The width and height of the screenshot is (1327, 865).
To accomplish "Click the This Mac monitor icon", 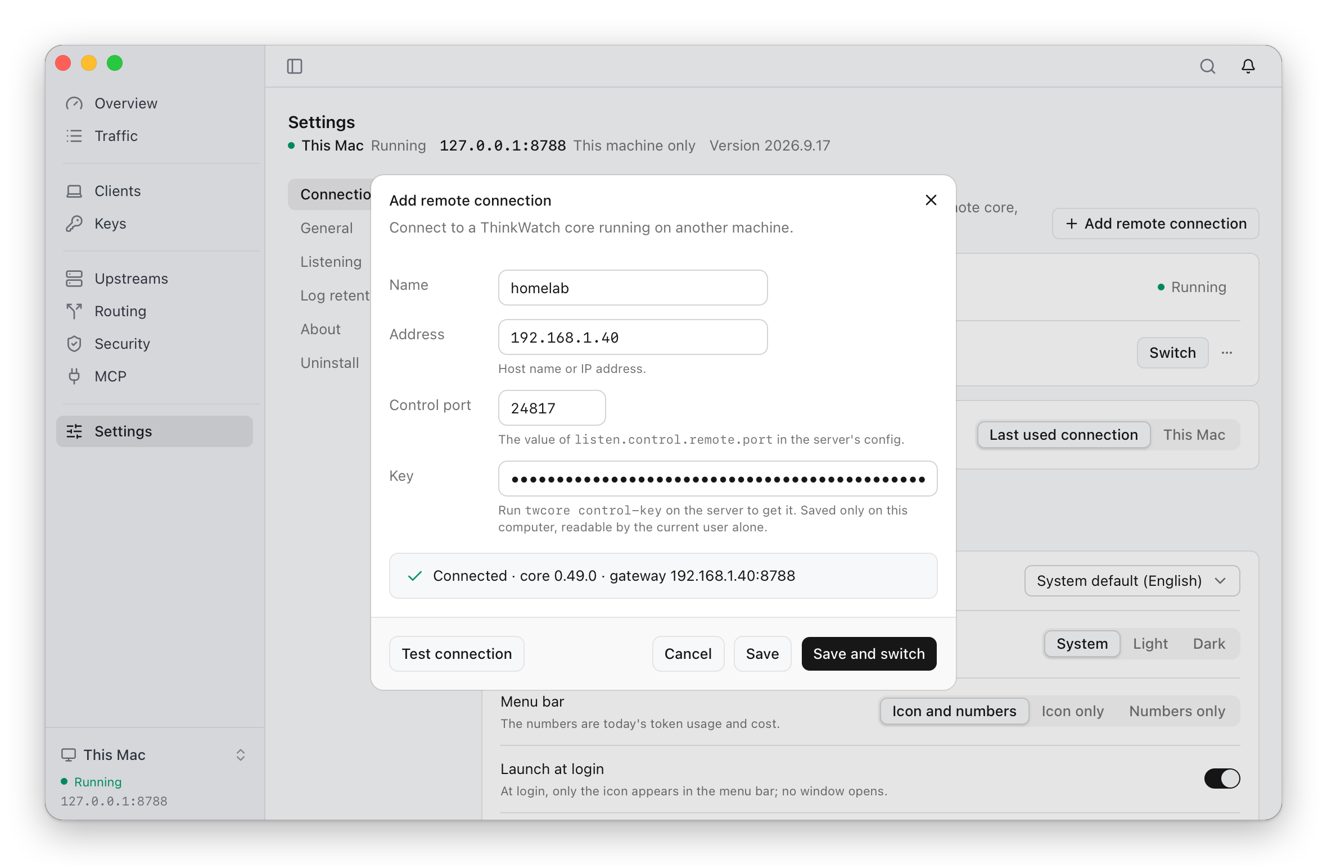I will [x=69, y=755].
